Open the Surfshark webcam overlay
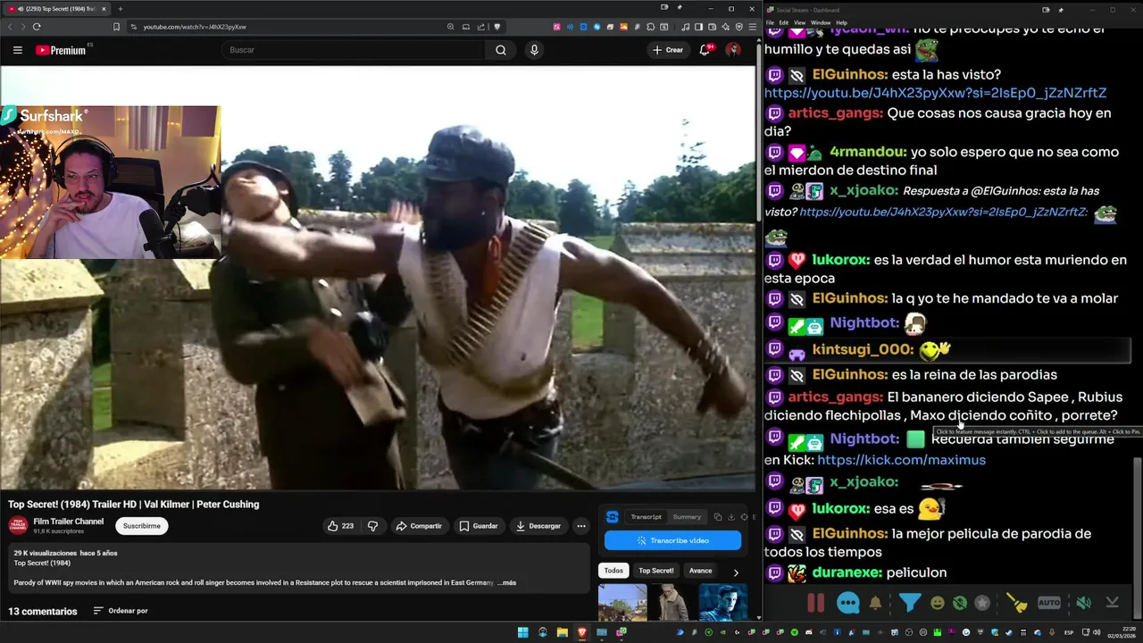The image size is (1143, 643). [x=110, y=182]
